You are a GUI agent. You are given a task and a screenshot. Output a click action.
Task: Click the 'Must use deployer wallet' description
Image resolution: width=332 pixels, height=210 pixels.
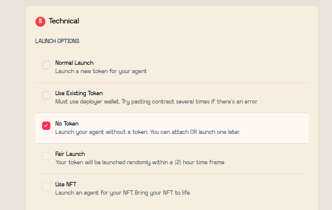(156, 101)
